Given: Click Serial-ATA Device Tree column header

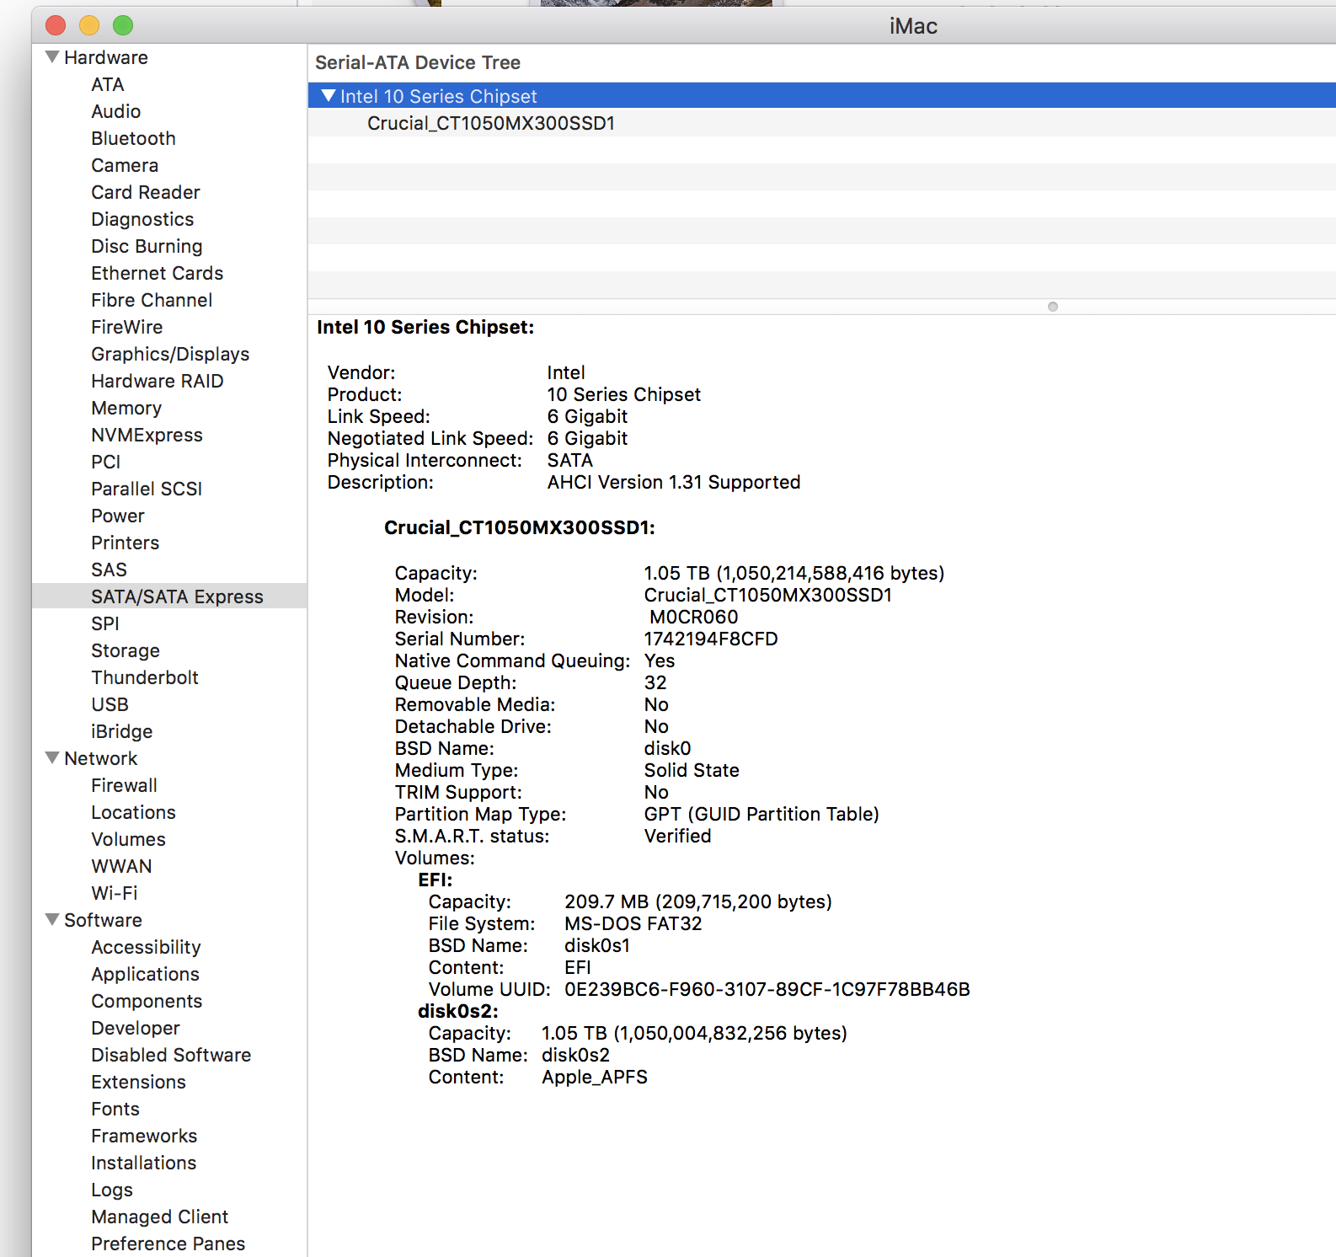Looking at the screenshot, I should click(x=418, y=62).
